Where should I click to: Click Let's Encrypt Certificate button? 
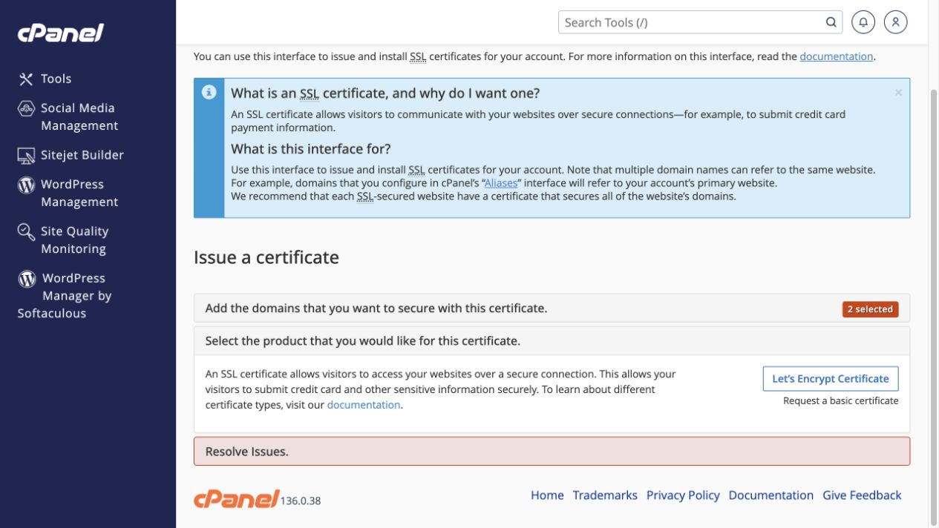coord(831,379)
